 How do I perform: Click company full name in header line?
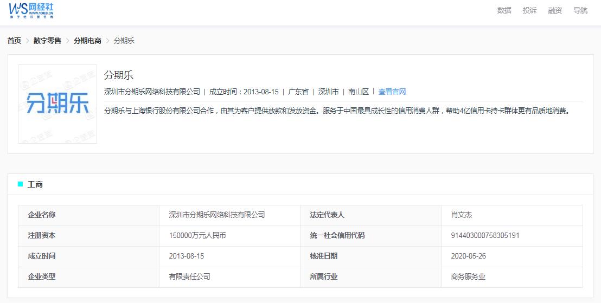pos(152,92)
